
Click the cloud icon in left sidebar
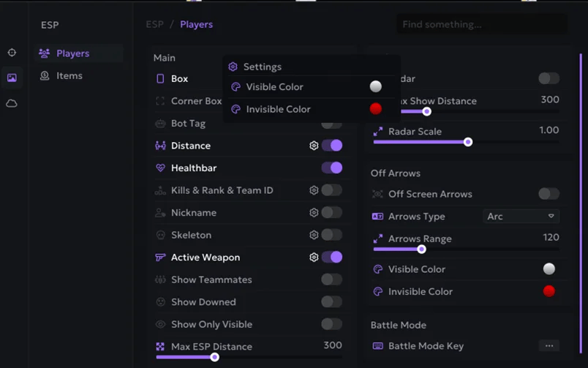pyautogui.click(x=12, y=103)
